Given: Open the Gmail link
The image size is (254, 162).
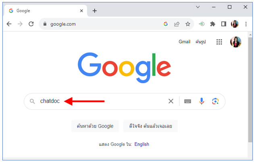Looking at the screenshot, I should coord(184,42).
